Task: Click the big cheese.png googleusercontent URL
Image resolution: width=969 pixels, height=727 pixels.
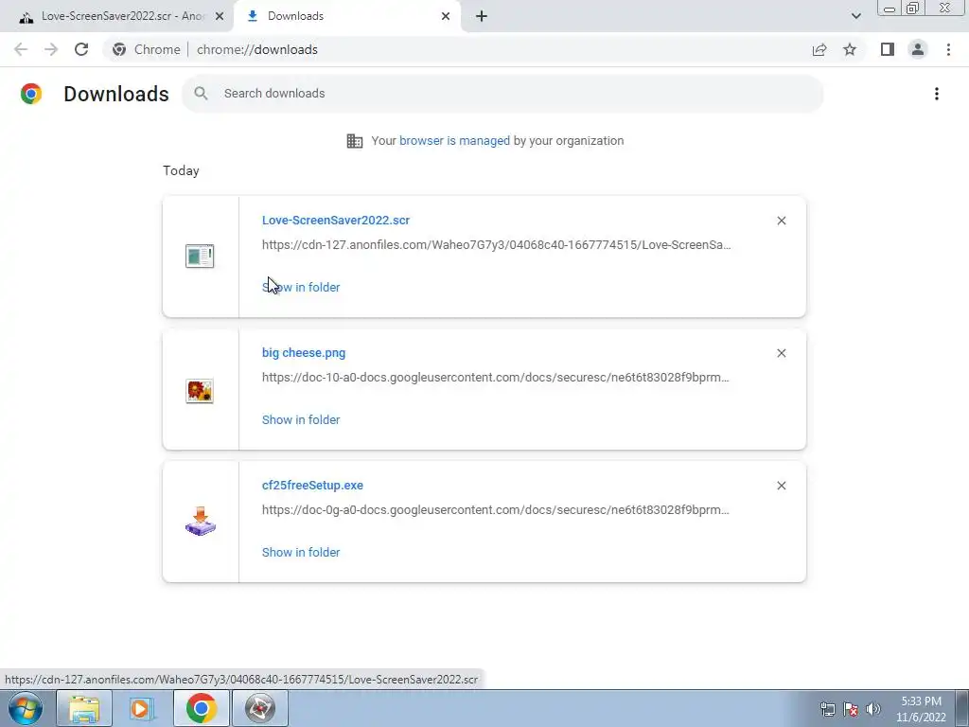Action: tap(496, 377)
